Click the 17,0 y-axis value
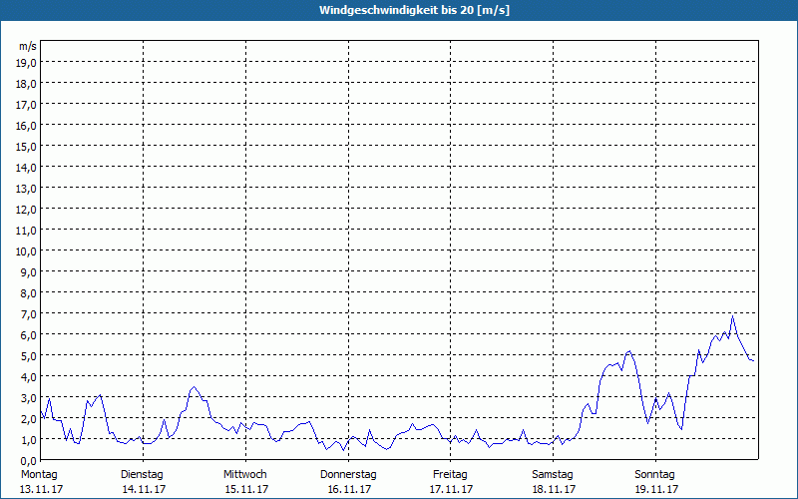 click(27, 105)
